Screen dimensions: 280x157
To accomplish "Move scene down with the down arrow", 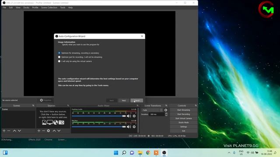I will [x=19, y=131].
